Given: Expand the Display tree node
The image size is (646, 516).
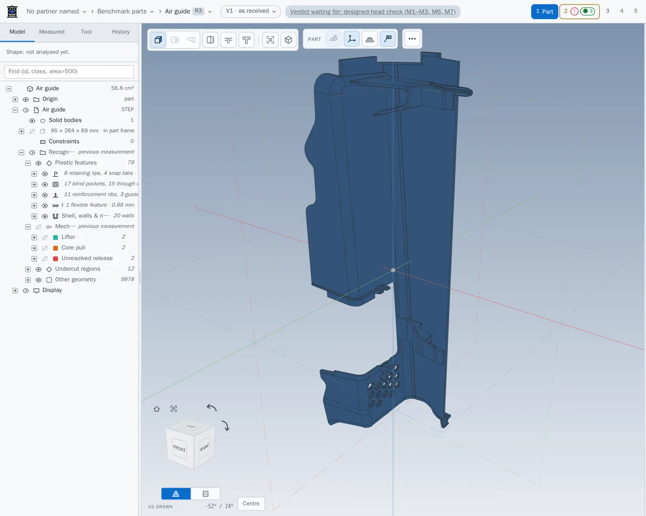Looking at the screenshot, I should [x=15, y=291].
